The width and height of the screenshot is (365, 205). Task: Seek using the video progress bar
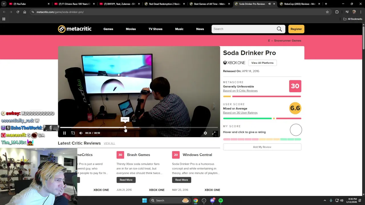click(x=139, y=128)
